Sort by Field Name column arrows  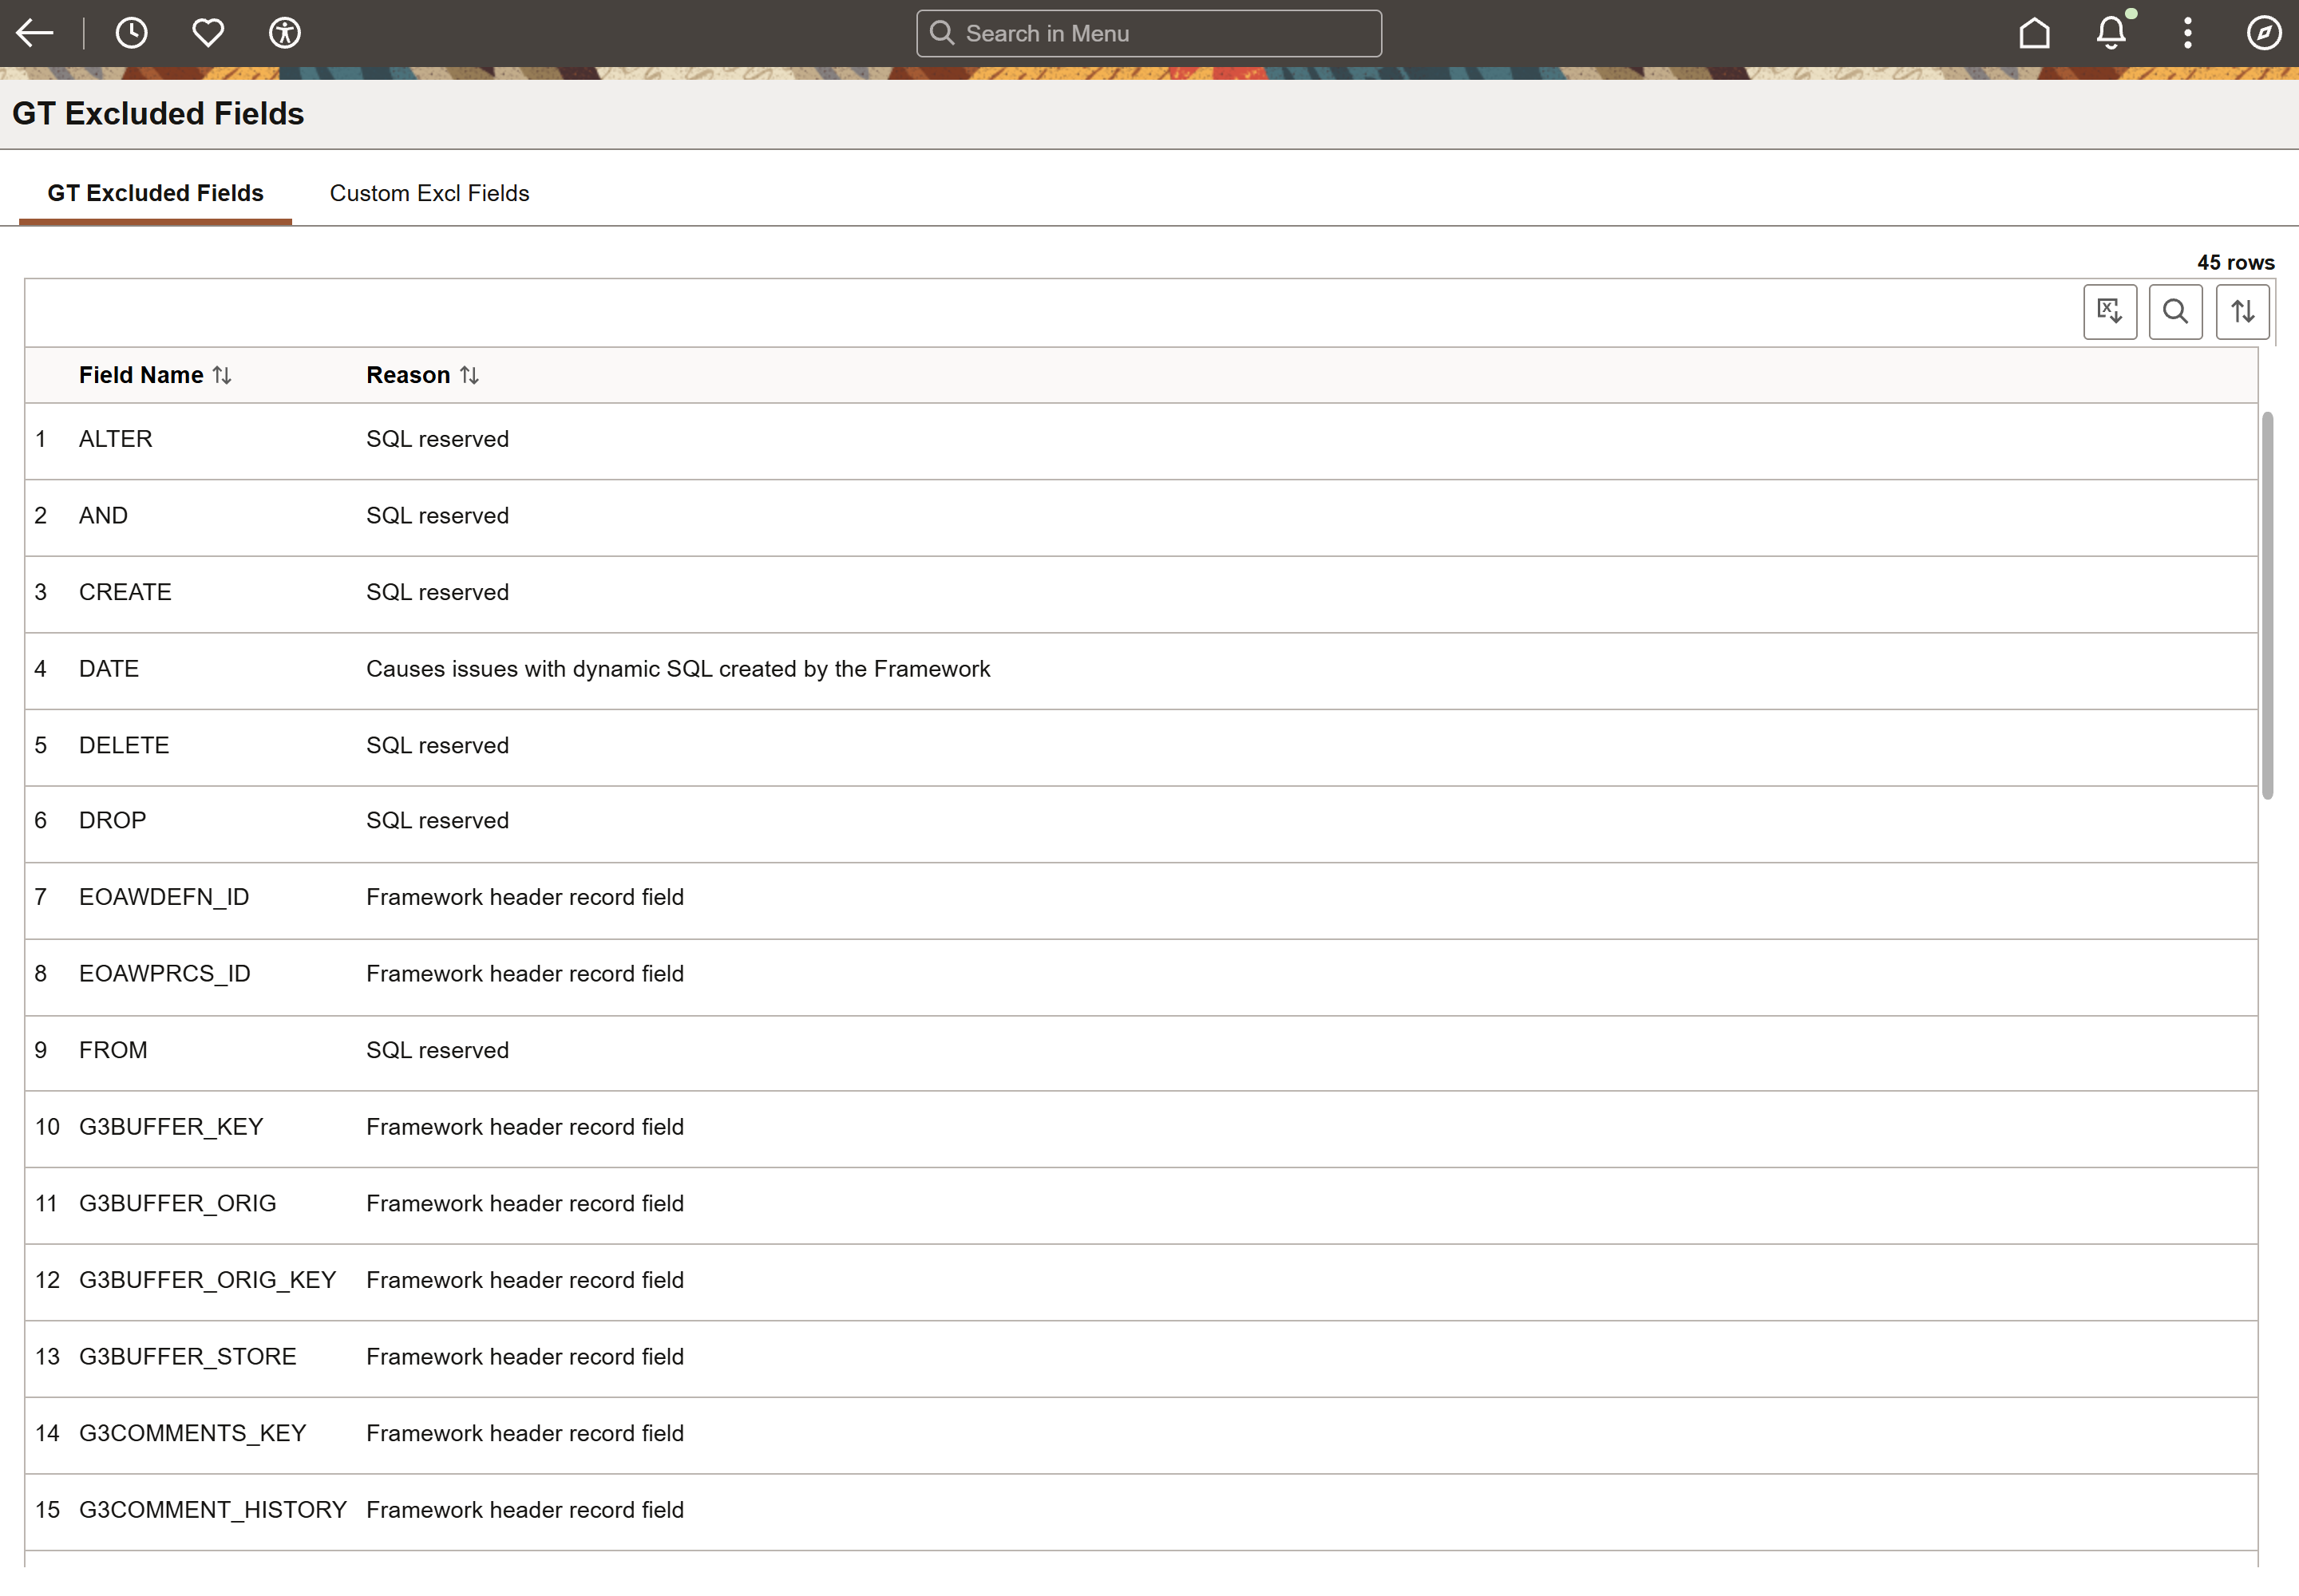pos(222,375)
